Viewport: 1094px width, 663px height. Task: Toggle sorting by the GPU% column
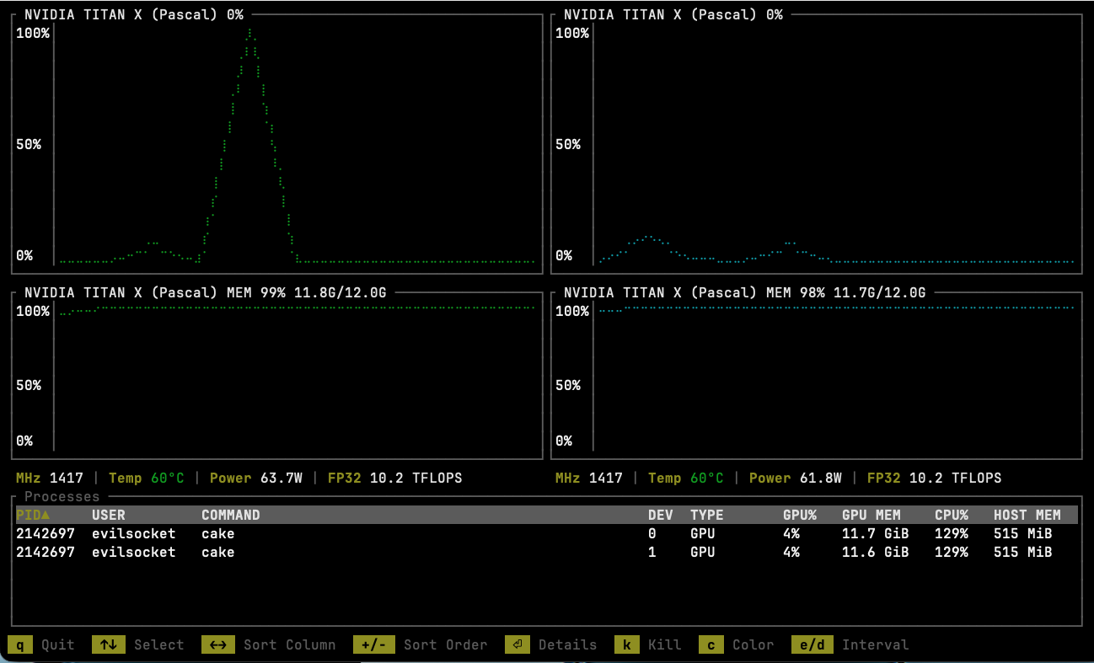pos(799,515)
